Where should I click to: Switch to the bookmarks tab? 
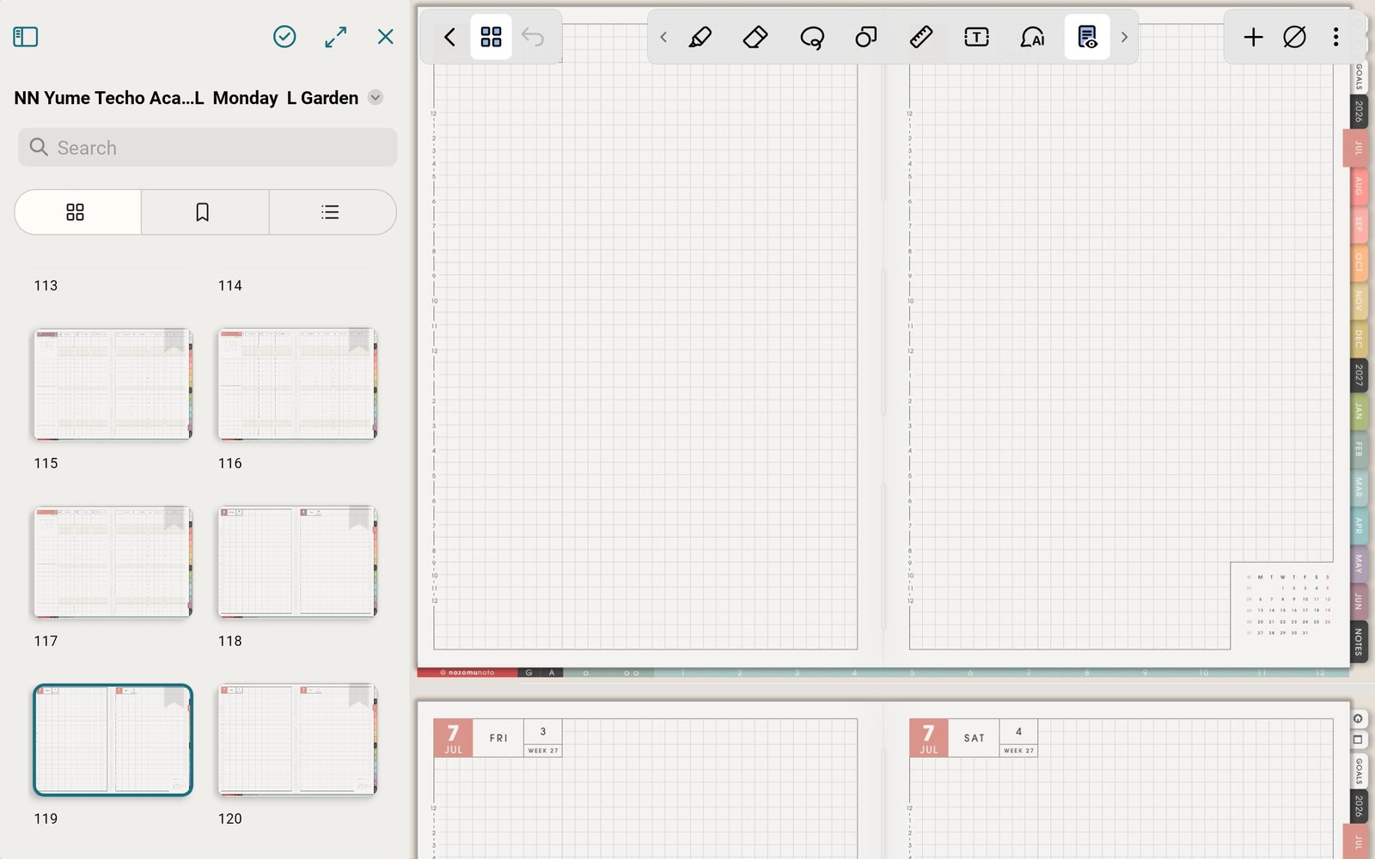[205, 212]
